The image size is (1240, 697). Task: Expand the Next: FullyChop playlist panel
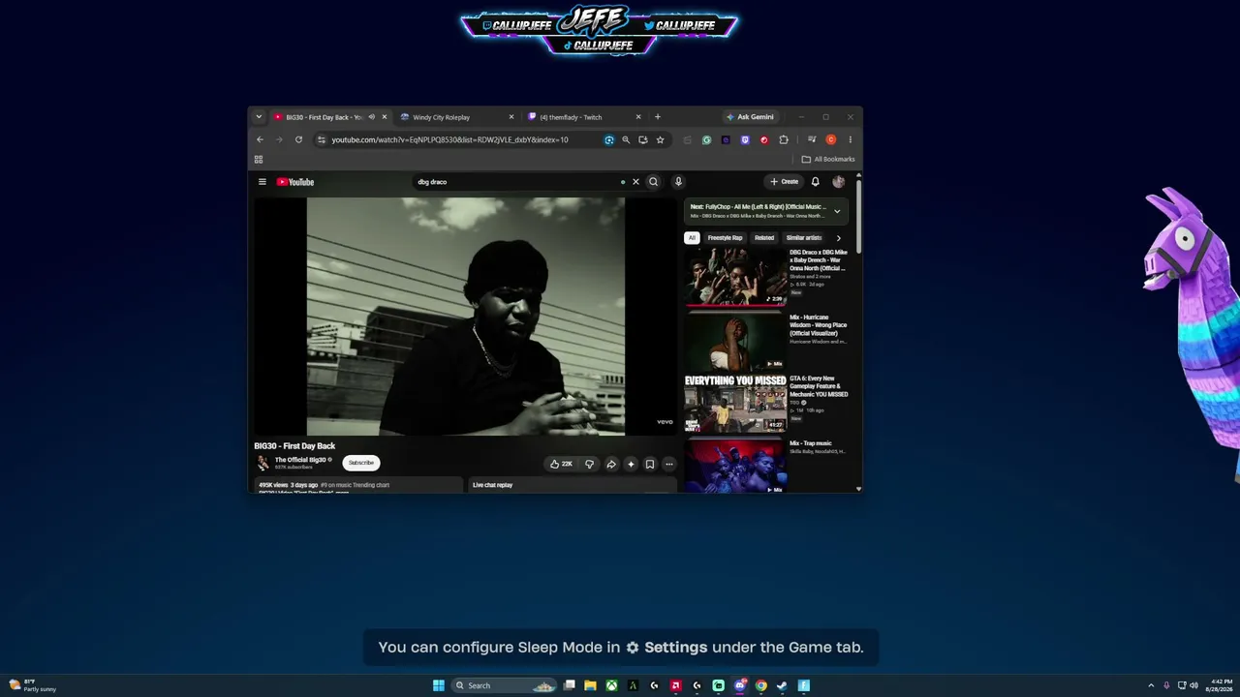pyautogui.click(x=837, y=211)
